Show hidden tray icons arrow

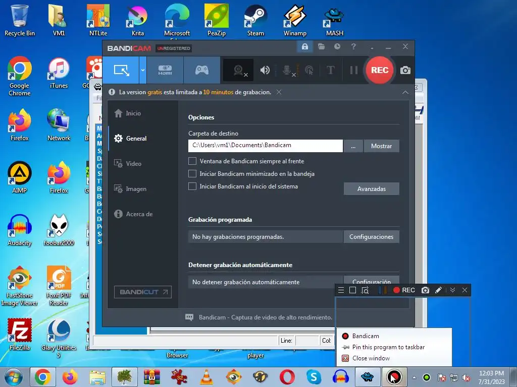pyautogui.click(x=414, y=377)
